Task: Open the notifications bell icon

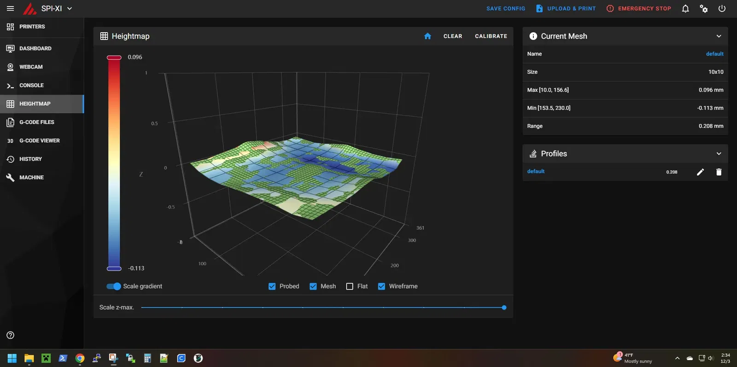Action: pos(685,9)
